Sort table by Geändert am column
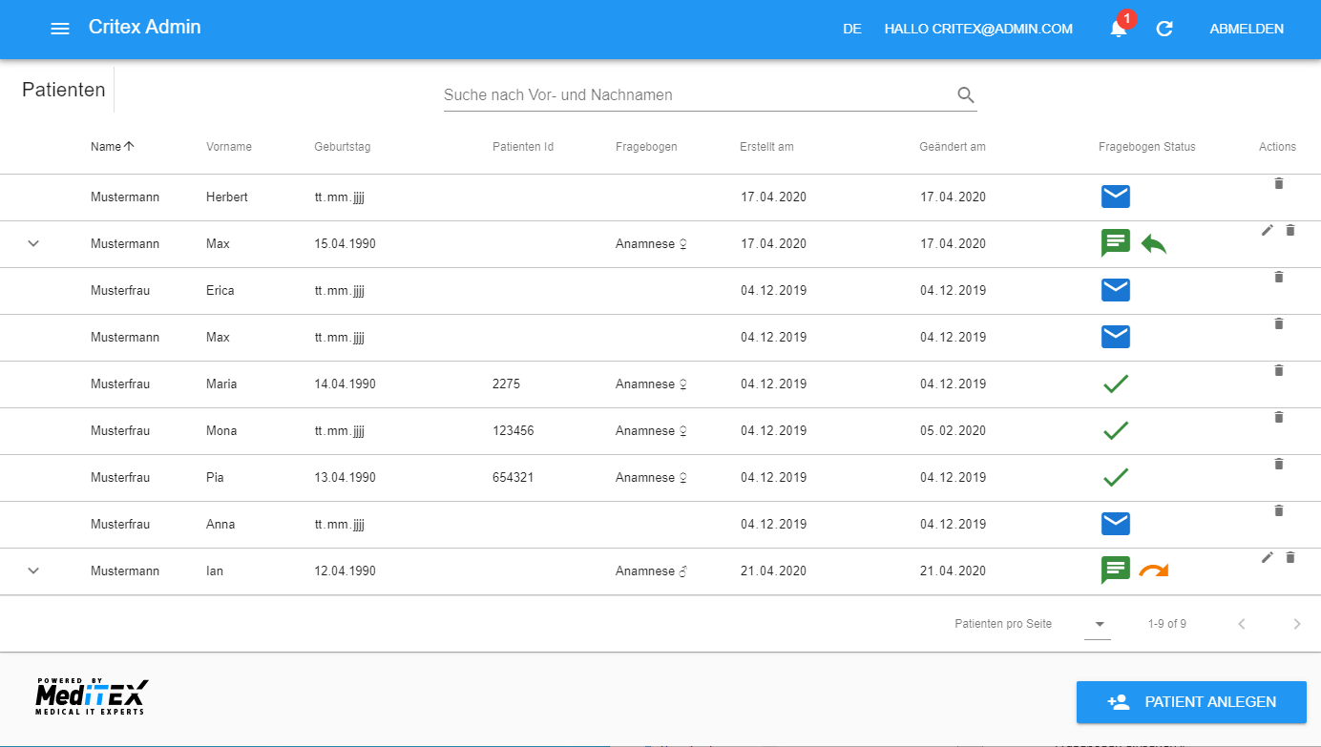 [953, 147]
